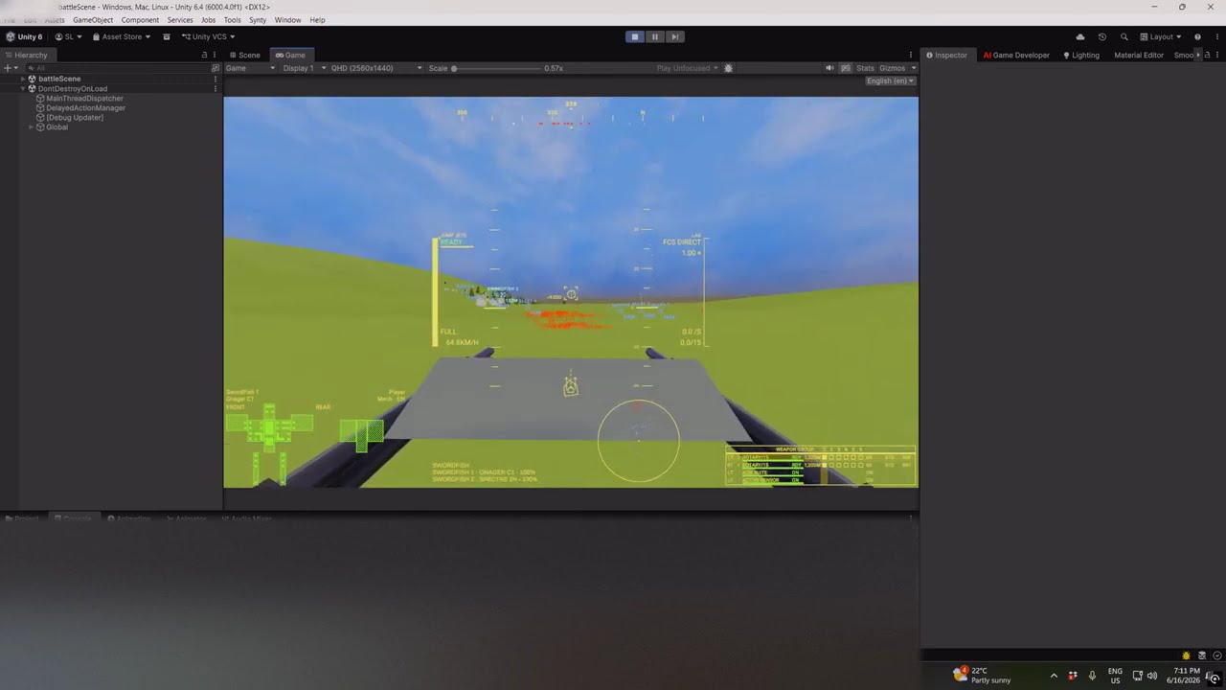Toggle the Inspector panel lock icon

(1207, 55)
